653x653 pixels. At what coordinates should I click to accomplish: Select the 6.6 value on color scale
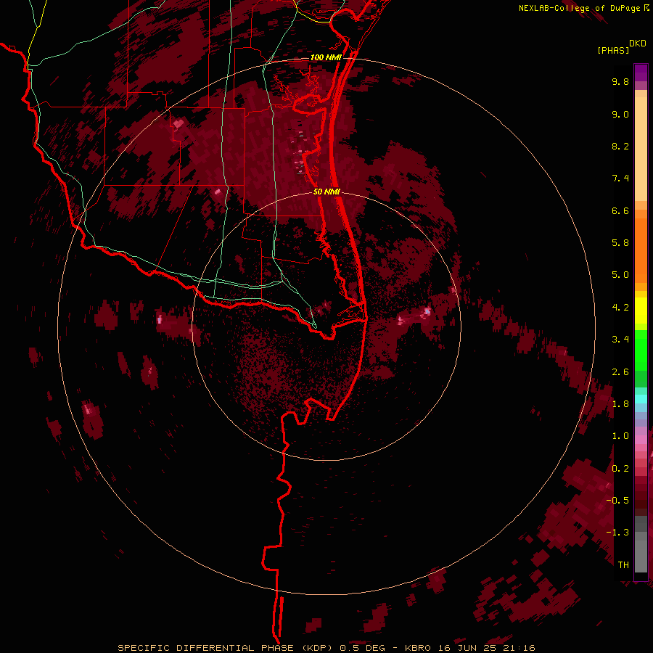620,210
